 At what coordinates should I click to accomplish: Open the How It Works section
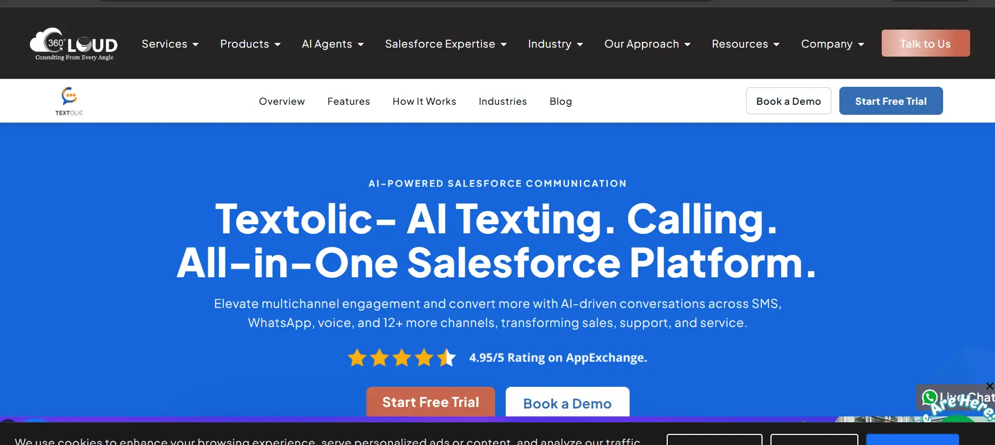424,101
